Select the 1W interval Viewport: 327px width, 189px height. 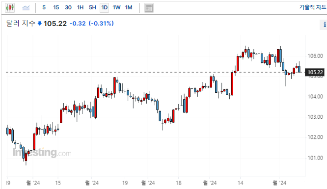(116, 8)
